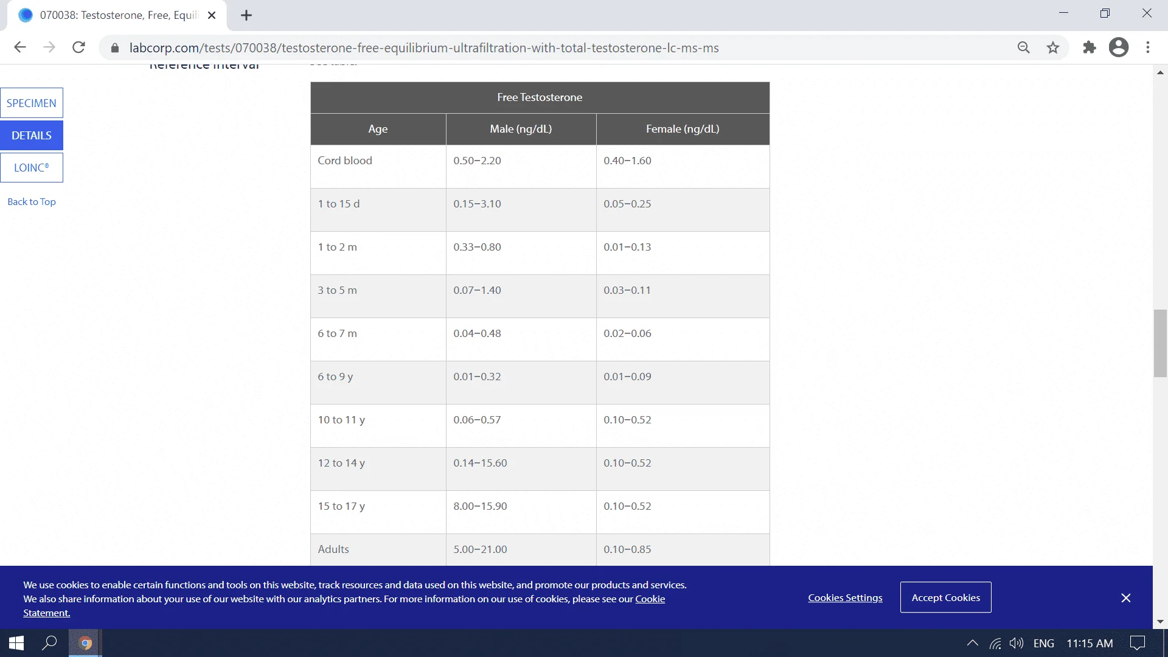
Task: Reload the LabCorp page
Action: [x=78, y=47]
